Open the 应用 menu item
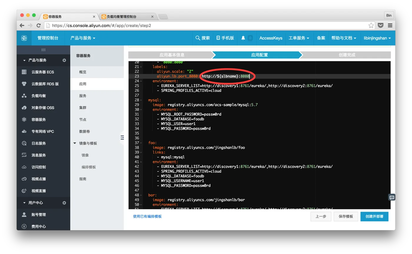Image resolution: width=412 pixels, height=254 pixels. 97,84
